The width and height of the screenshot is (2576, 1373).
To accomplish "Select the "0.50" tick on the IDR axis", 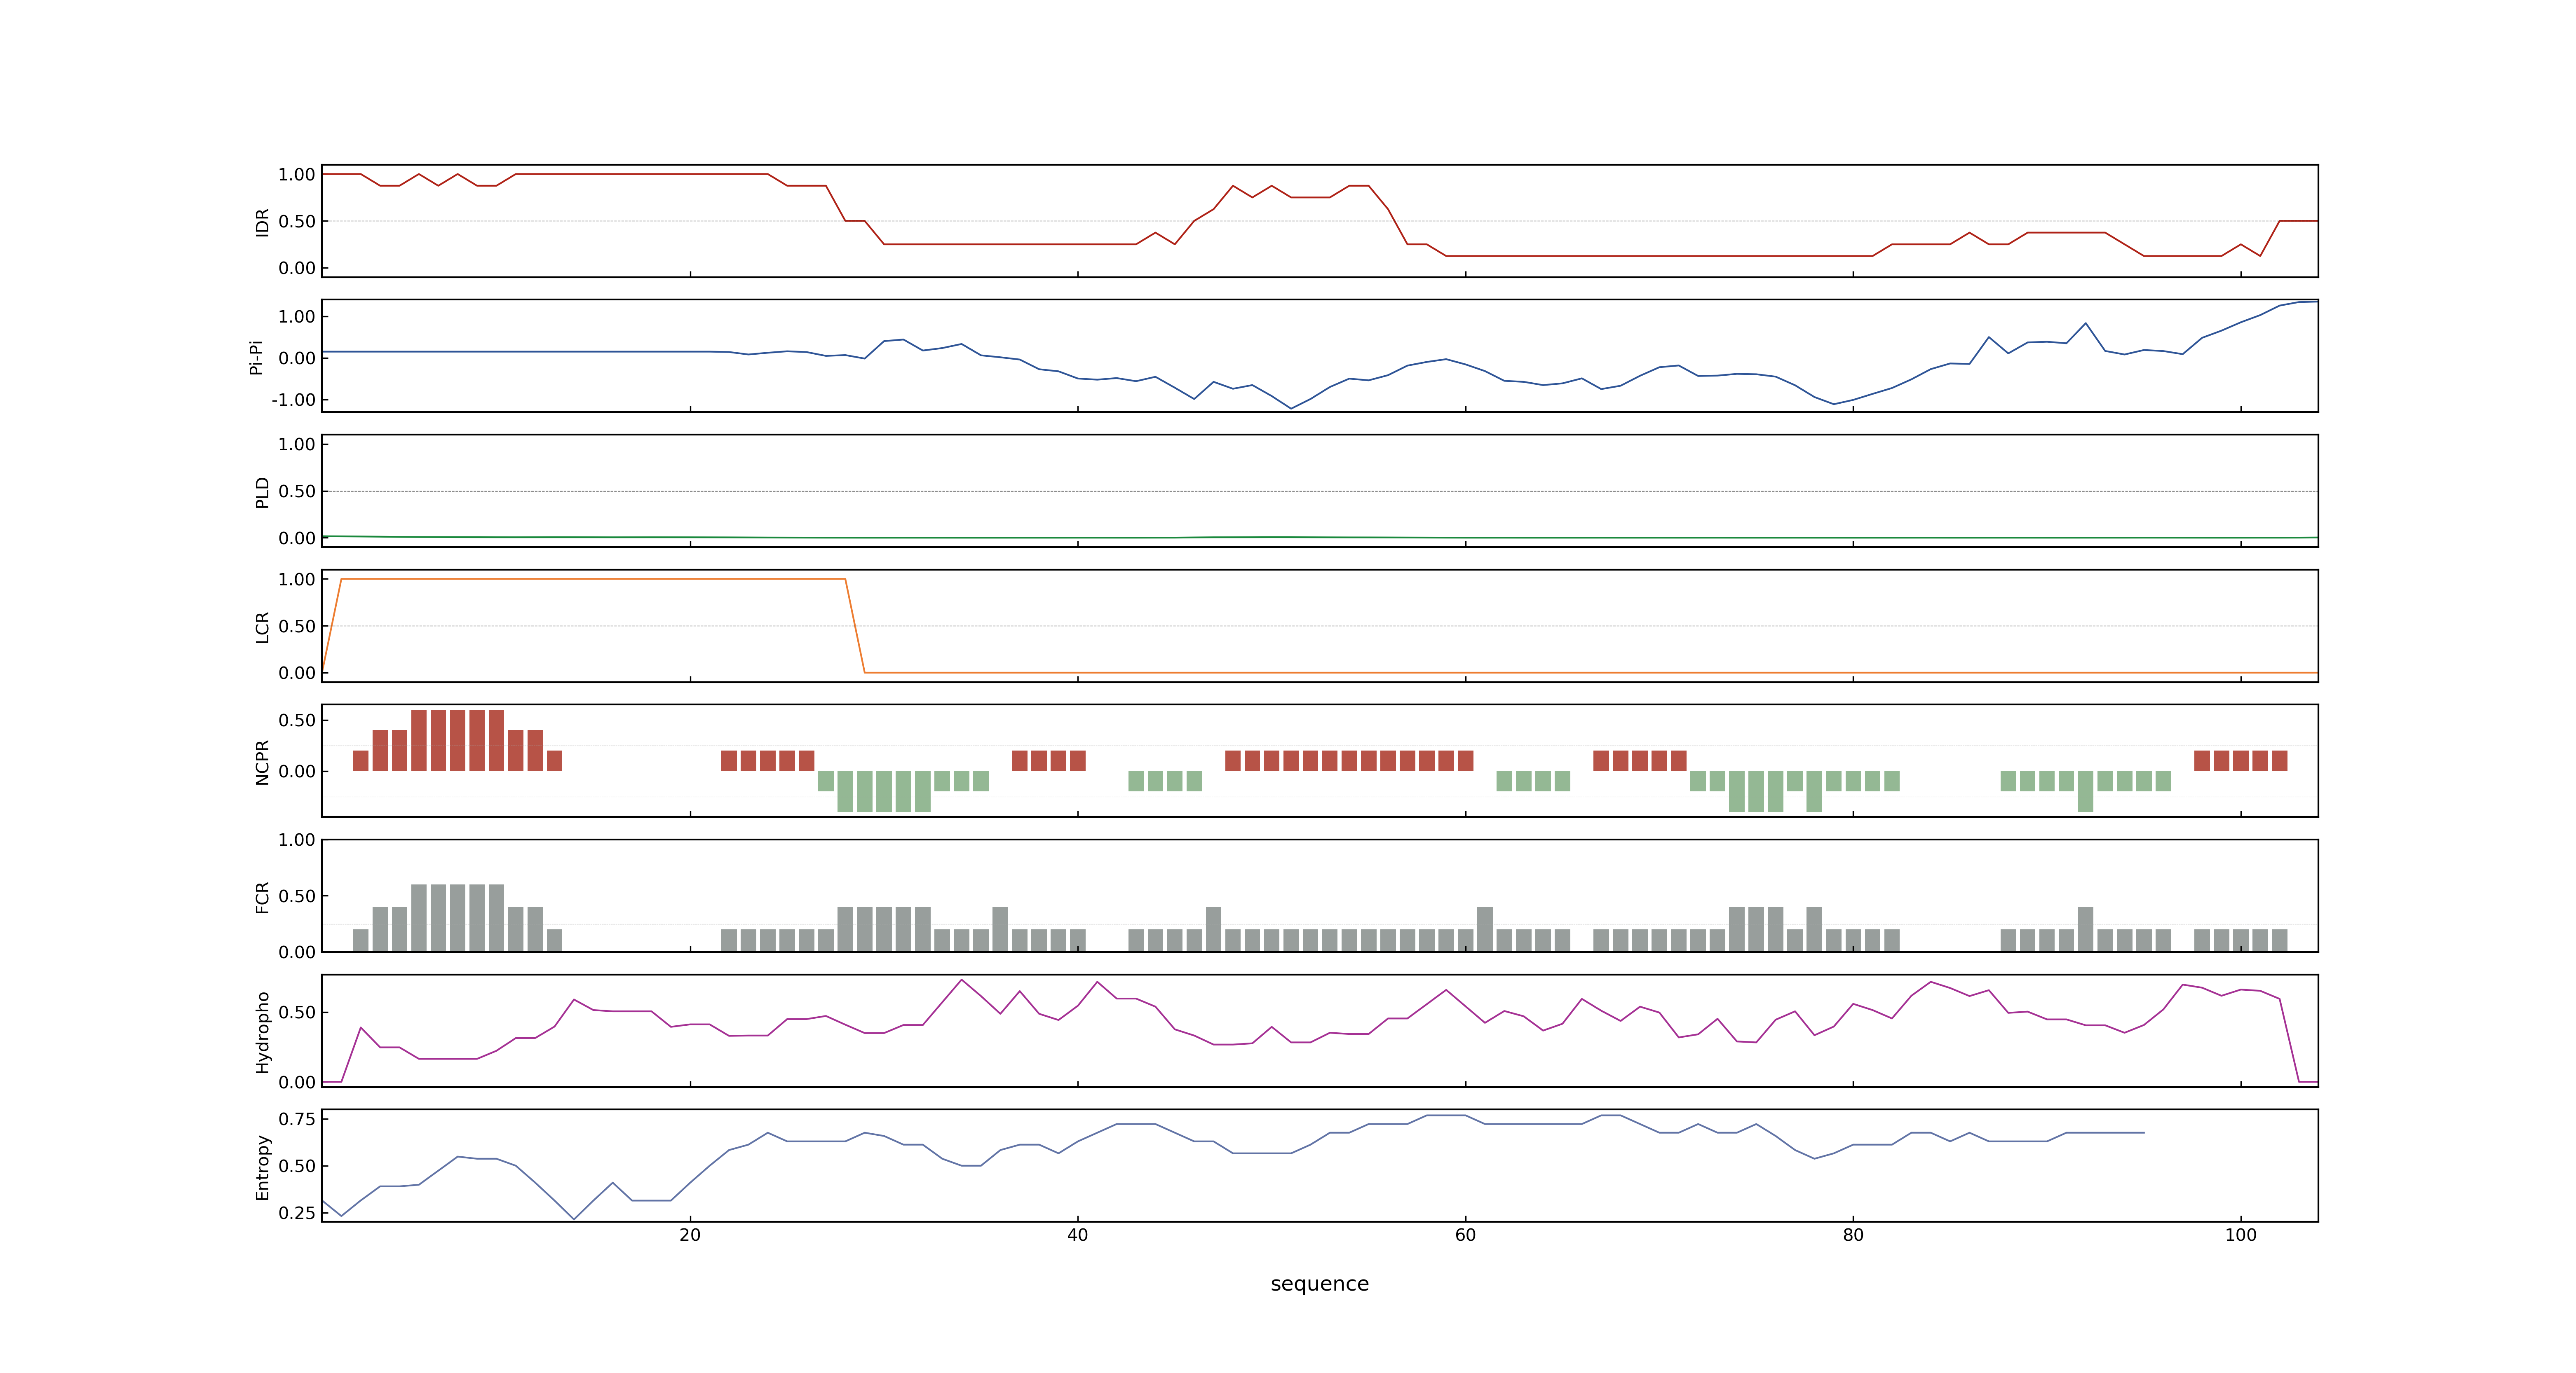I will (x=297, y=221).
